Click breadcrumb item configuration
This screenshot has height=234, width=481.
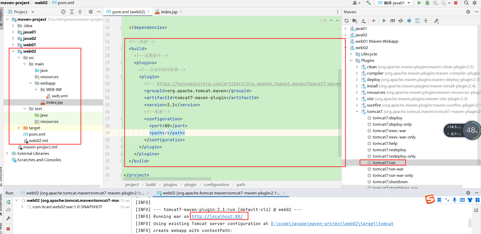[x=216, y=184]
